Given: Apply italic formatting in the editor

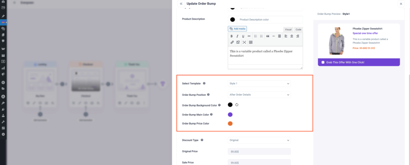Looking at the screenshot, I should [237, 36].
